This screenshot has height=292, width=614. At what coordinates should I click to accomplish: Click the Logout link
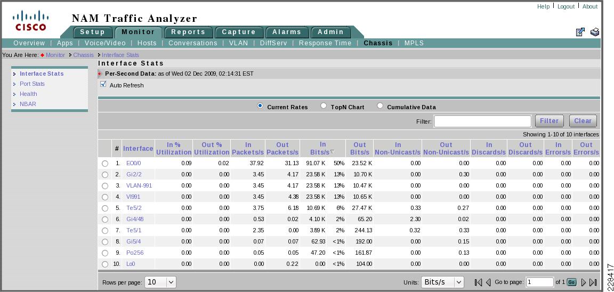(x=566, y=6)
